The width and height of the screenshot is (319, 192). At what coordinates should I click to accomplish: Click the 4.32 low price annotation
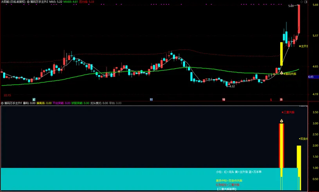[x=231, y=86]
